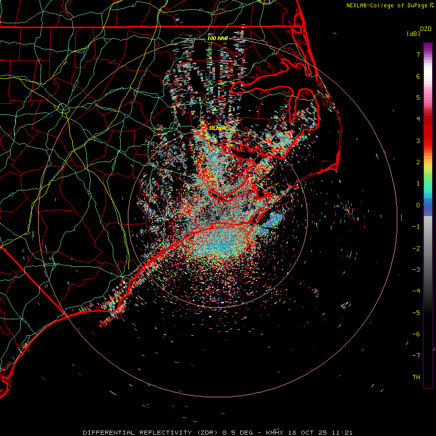Select the -7 dB scale value
The image size is (436, 436).
tap(416, 356)
